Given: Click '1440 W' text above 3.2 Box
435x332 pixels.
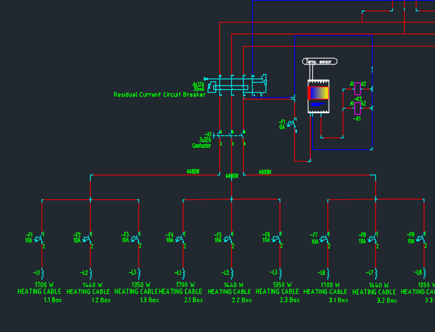Looking at the screenshot, I should [379, 285].
